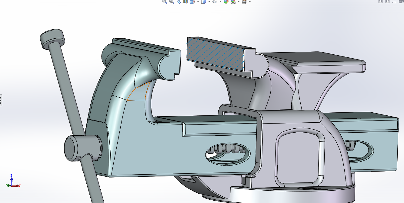Click the Hide/Show Items glasses icon
Screen dimensions: 404x203
pyautogui.click(x=215, y=1)
